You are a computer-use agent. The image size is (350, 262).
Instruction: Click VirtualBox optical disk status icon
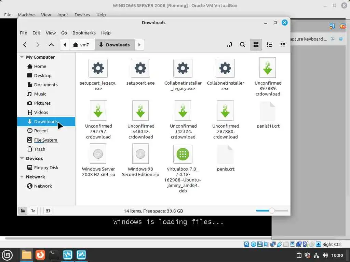tap(253, 244)
